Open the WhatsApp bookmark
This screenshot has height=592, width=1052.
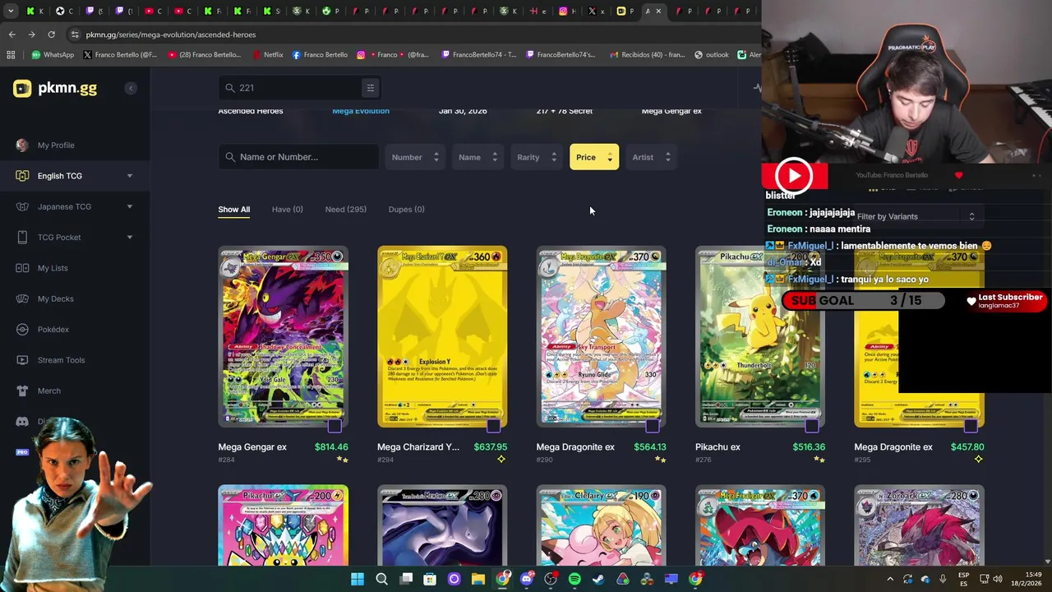53,55
